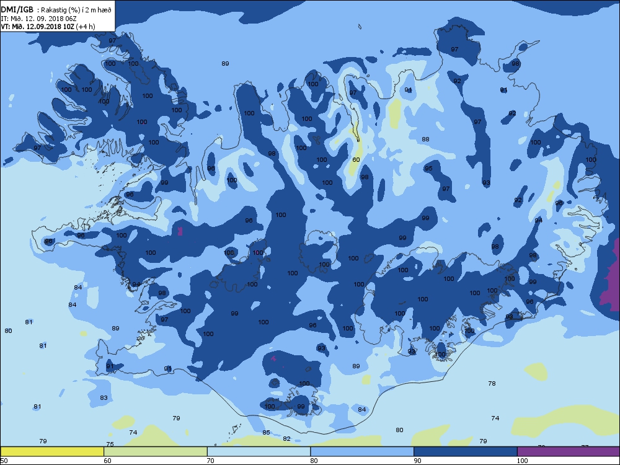Screen dimensions: 620x465
Task: Click the 'VT: Mið. 12.09.2018 10Z (+4 h)' line
Action: (x=48, y=27)
